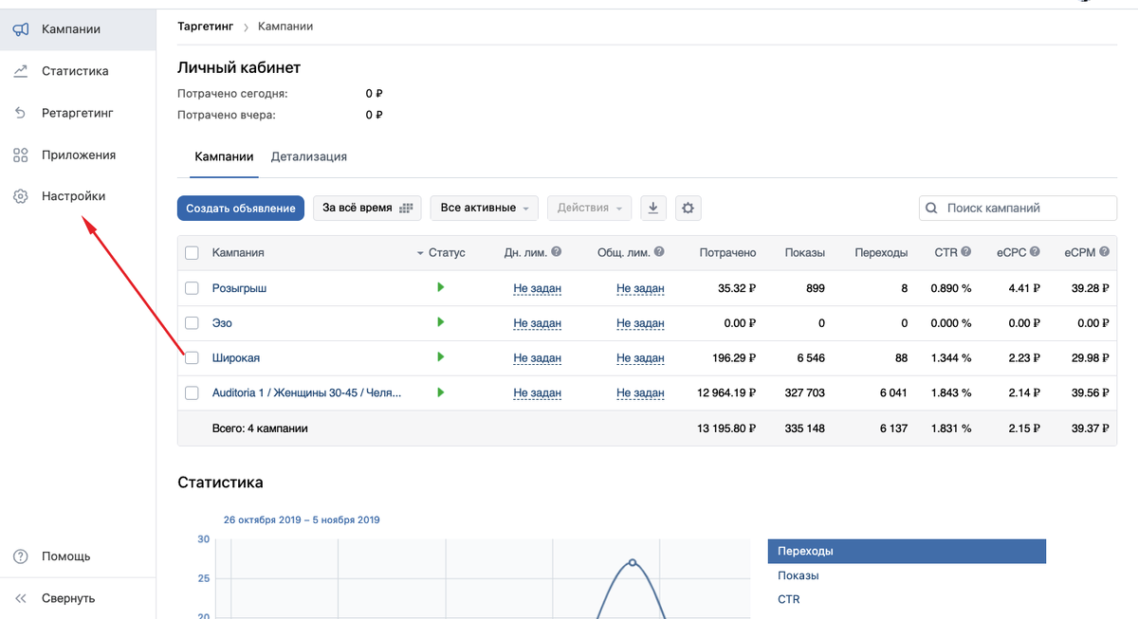Screen dimensions: 1138x619
Task: Open the Кампании megaphone icon in sidebar
Action: pos(20,29)
